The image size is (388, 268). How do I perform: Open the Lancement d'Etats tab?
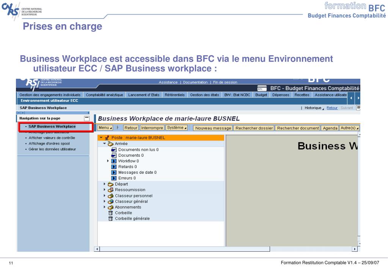144,95
